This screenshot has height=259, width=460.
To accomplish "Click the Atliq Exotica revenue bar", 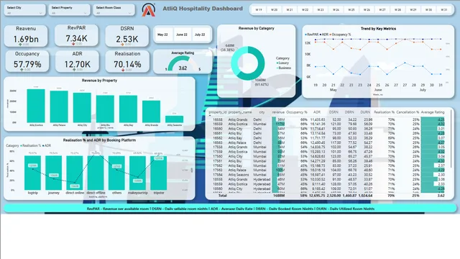I will click(36, 106).
